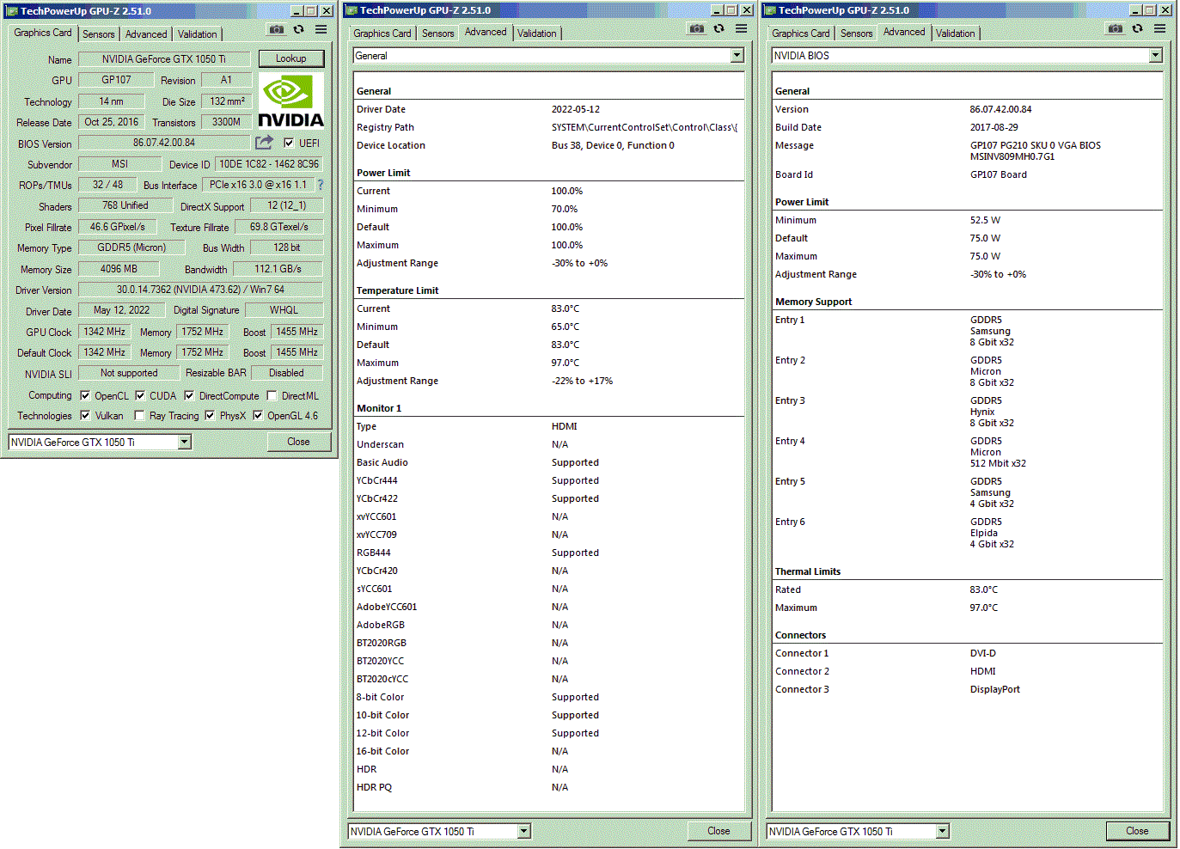Click screenshot camera icon in right GPU-Z window
The height and width of the screenshot is (849, 1180).
click(x=1115, y=28)
